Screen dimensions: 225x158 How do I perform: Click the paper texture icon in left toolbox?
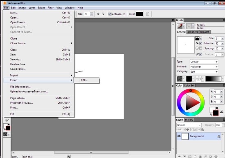click(5, 134)
